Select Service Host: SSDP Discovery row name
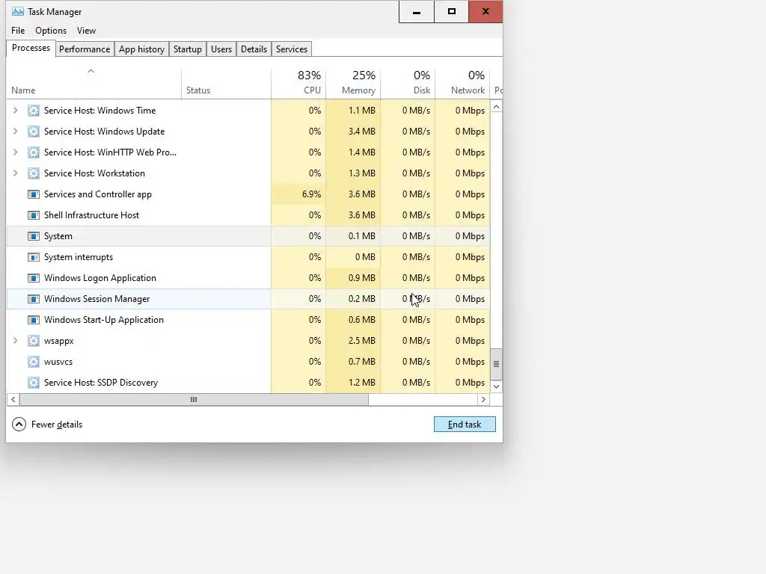The height and width of the screenshot is (574, 766). coord(101,383)
